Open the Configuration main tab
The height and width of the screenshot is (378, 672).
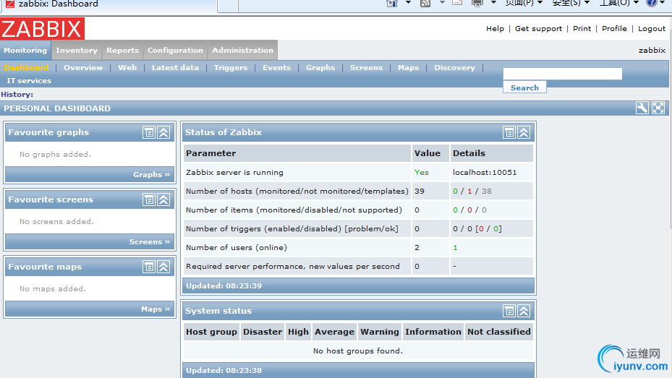tap(175, 50)
